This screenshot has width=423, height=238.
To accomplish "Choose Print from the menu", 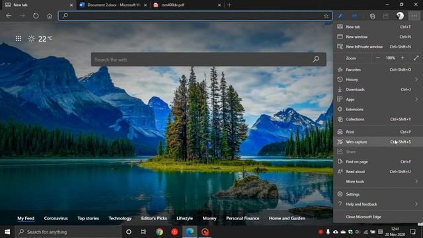I will pyautogui.click(x=377, y=132).
